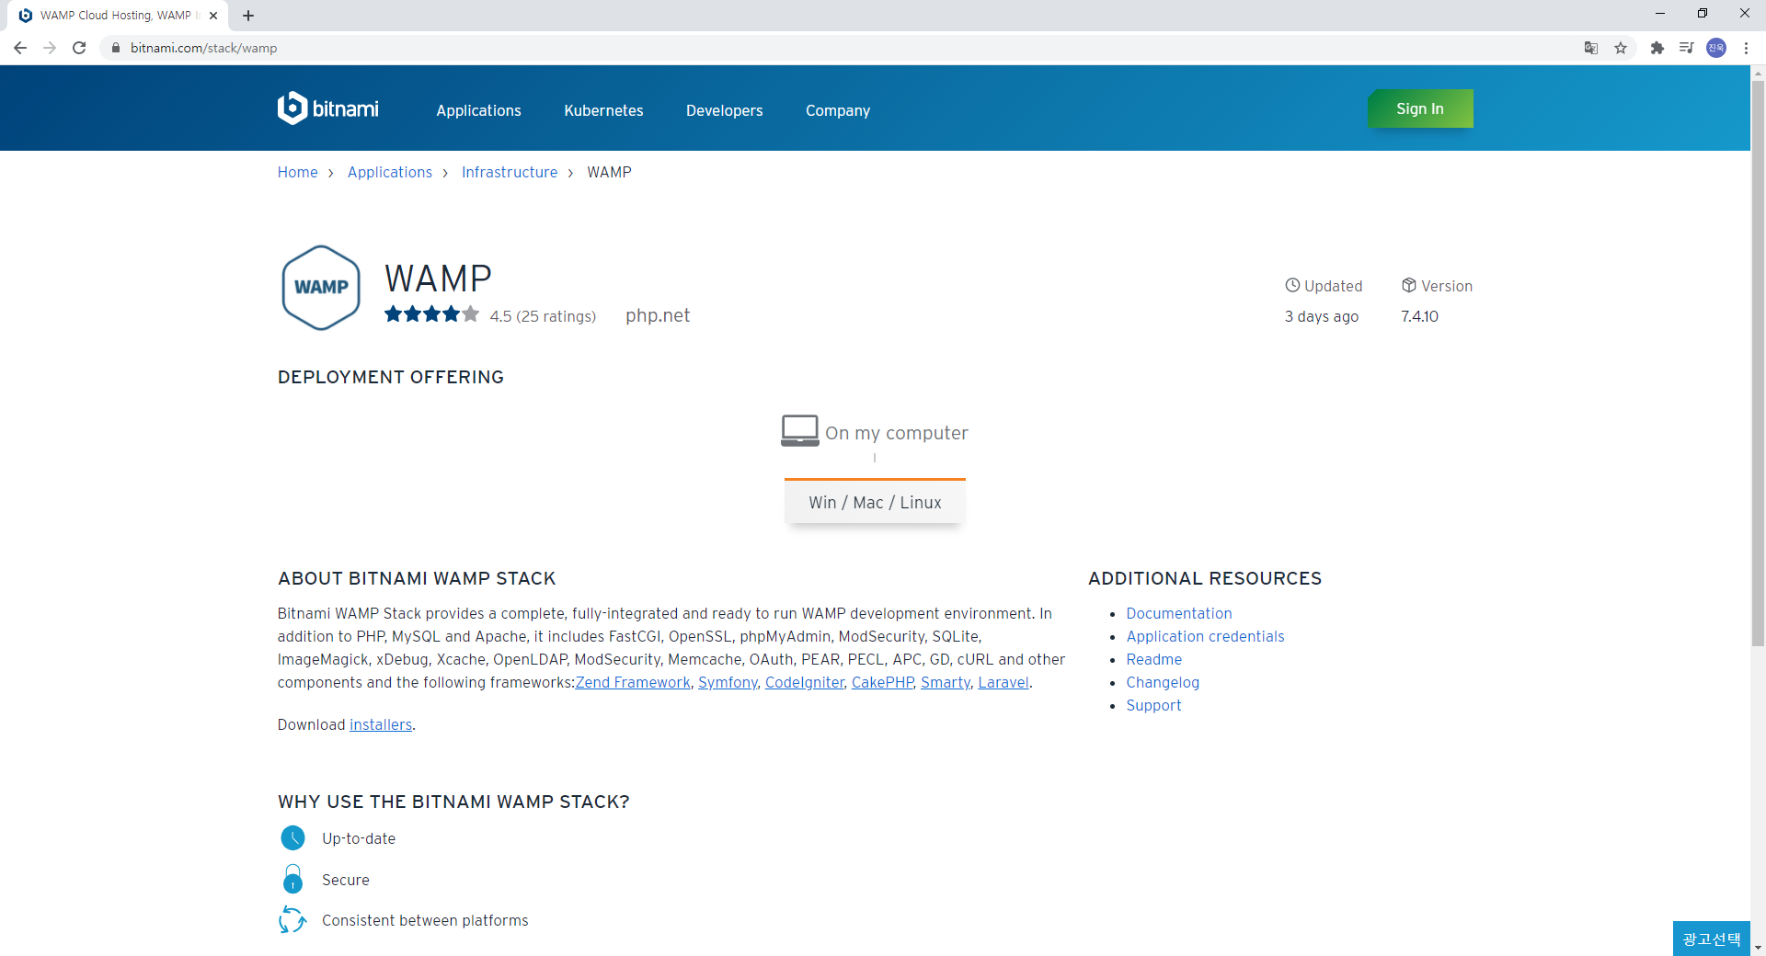The image size is (1766, 956).
Task: Click the WAMP page title heading
Action: pos(438,279)
